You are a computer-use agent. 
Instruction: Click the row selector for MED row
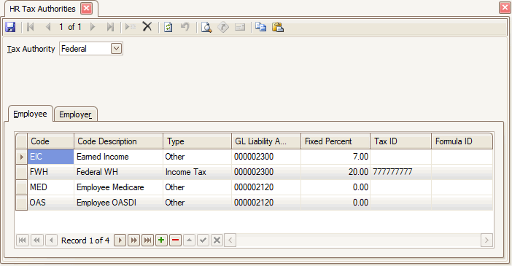point(22,187)
